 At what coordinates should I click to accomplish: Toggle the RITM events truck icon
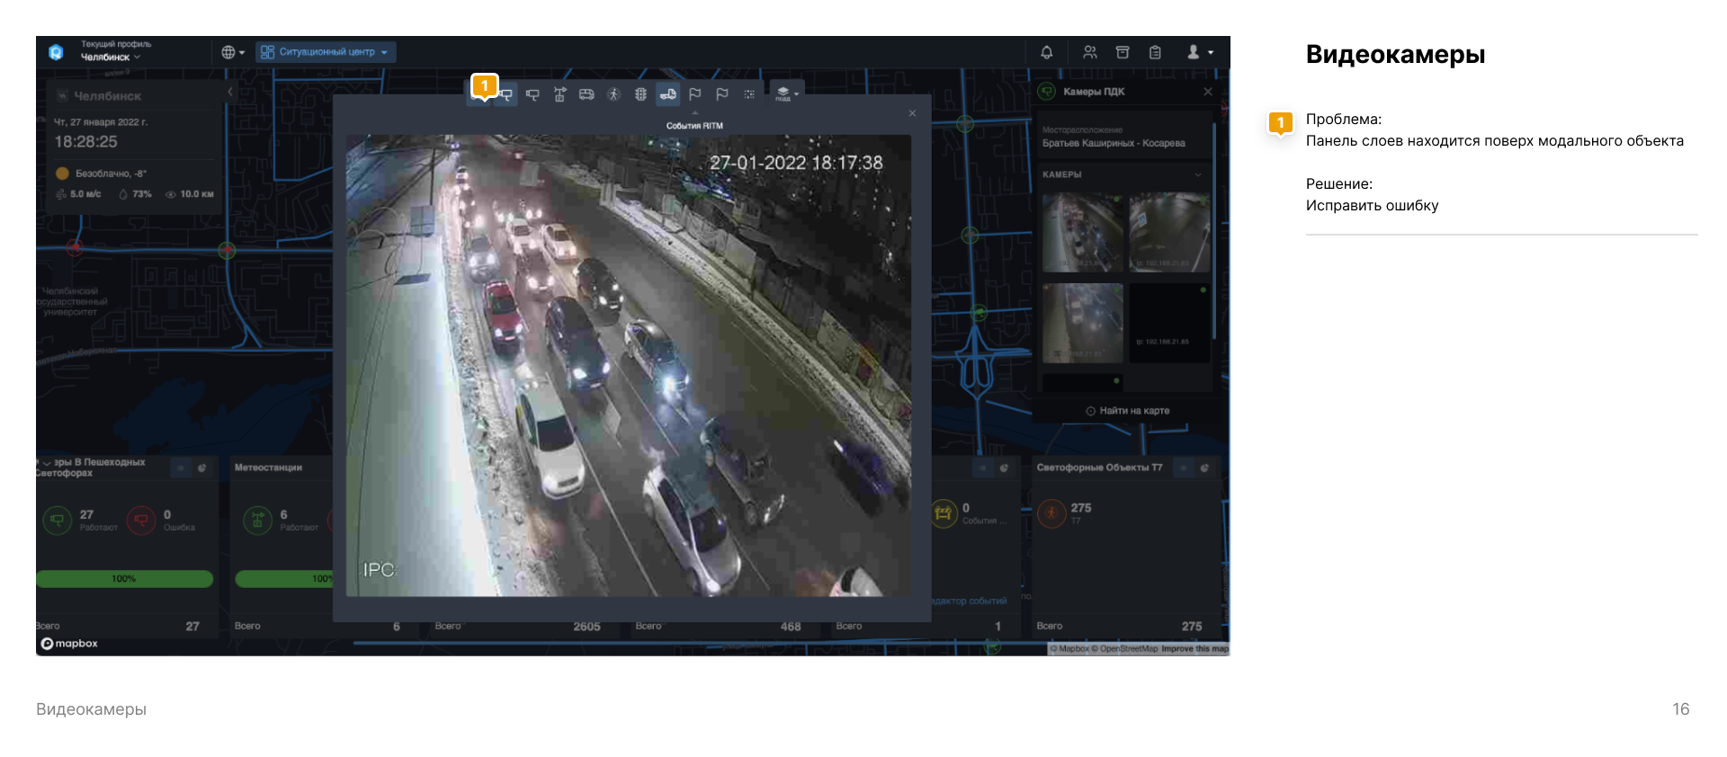(667, 94)
